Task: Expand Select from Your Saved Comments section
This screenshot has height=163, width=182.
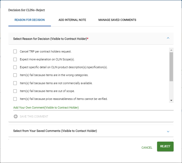Action: [x=168, y=131]
